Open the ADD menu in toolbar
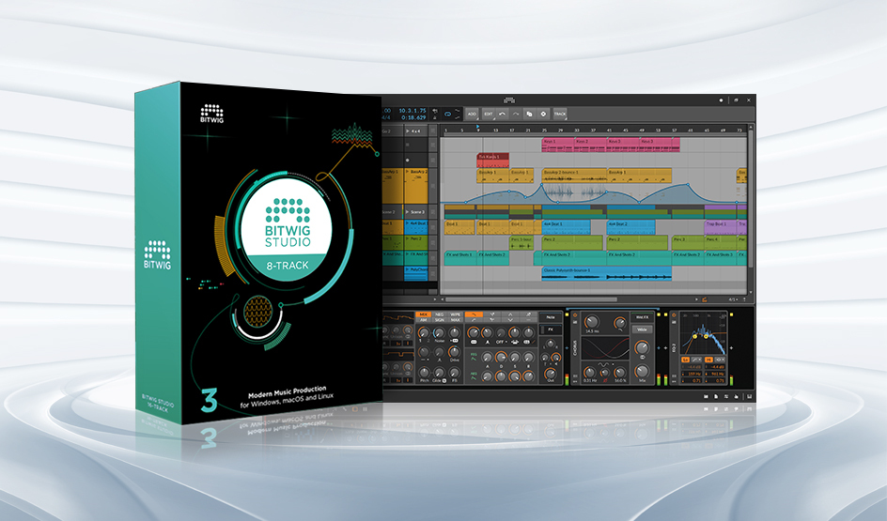887x521 pixels. (x=472, y=115)
